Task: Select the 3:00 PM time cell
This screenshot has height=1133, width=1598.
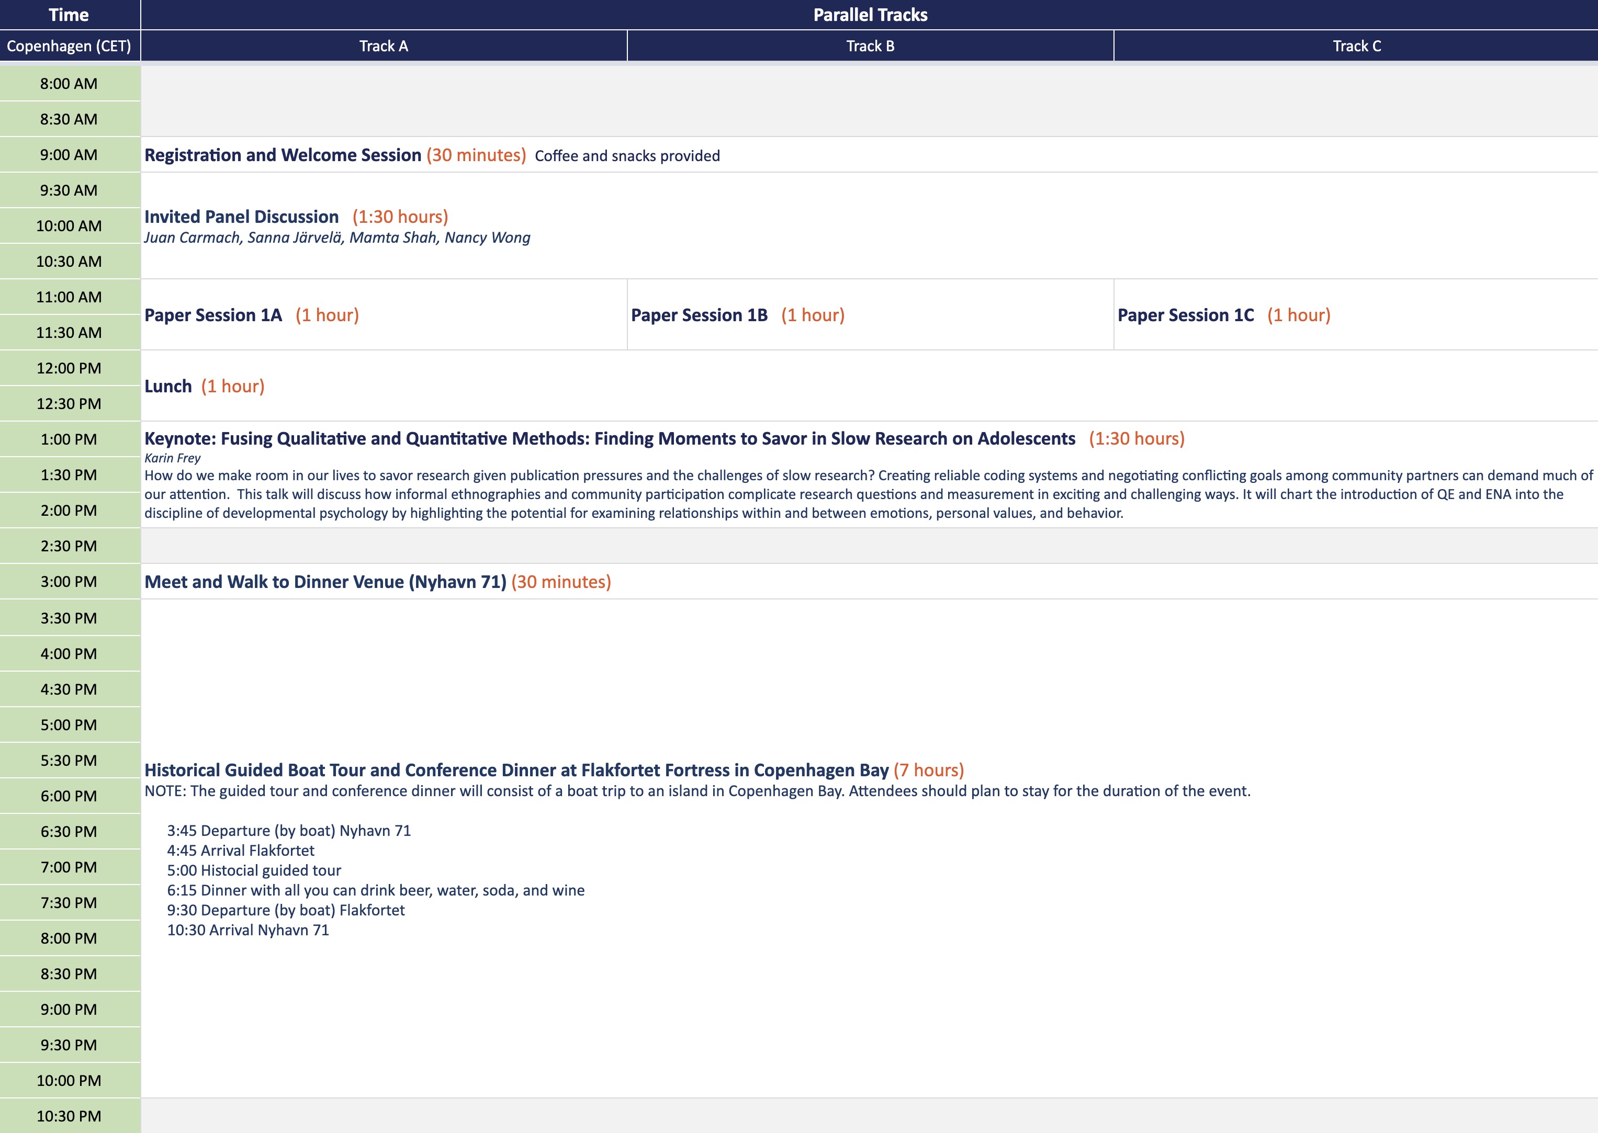Action: click(69, 582)
